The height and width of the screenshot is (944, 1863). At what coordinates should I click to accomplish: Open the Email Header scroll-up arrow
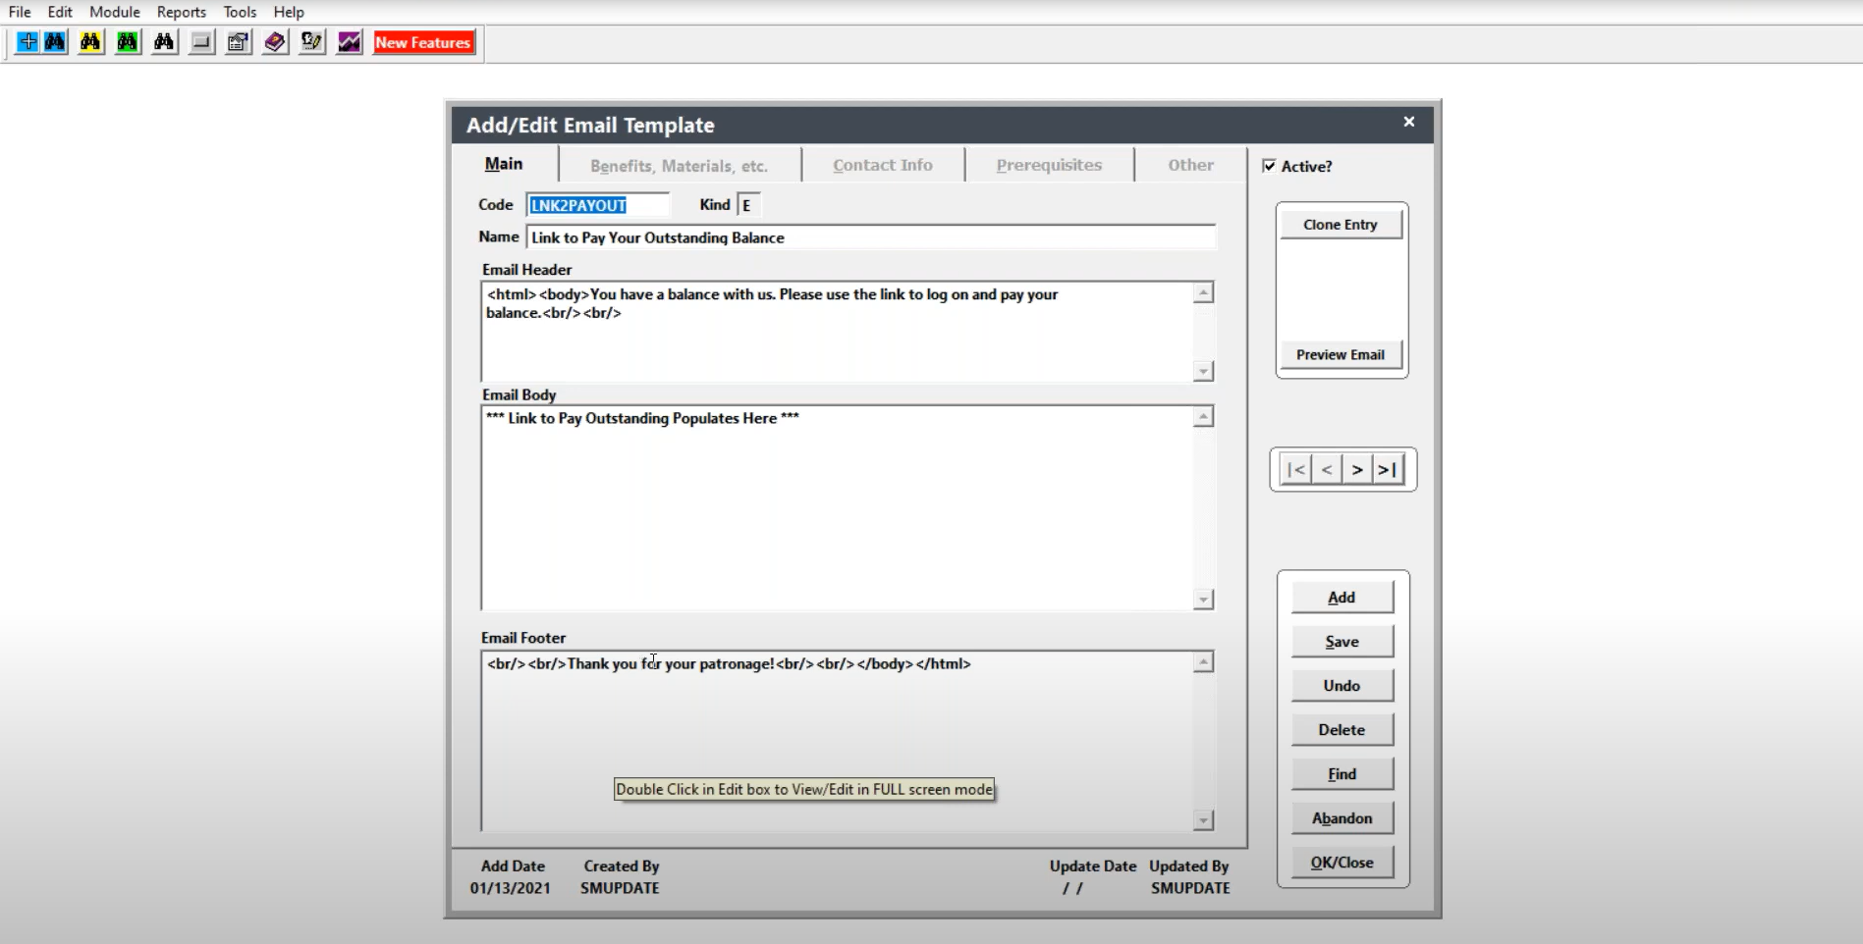[x=1202, y=292]
